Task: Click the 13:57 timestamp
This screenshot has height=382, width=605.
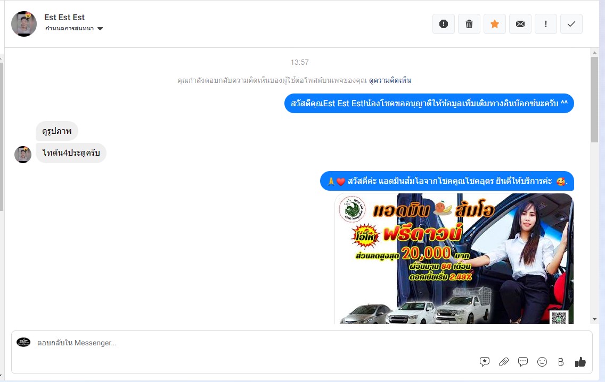Action: point(299,62)
